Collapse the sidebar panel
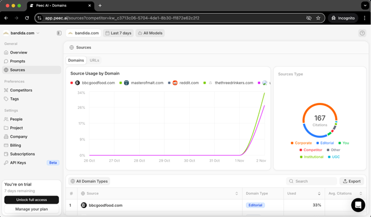This screenshot has width=371, height=217. (x=59, y=33)
